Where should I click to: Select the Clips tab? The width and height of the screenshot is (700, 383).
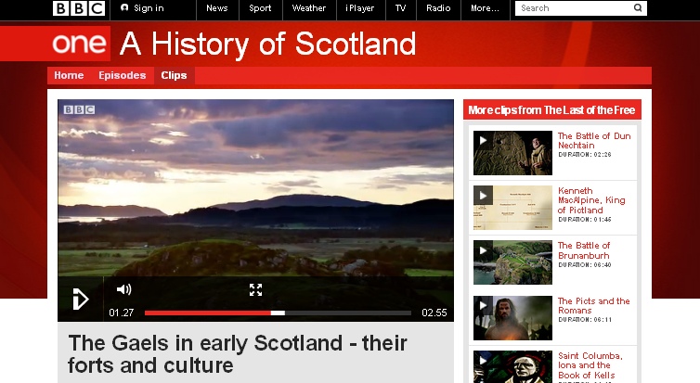174,76
